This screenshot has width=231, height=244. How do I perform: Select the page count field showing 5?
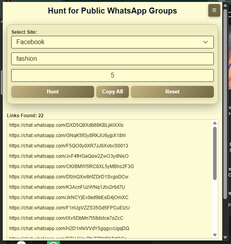click(113, 76)
